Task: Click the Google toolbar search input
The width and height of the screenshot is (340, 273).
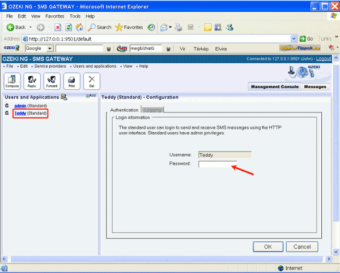Action: tap(79, 48)
